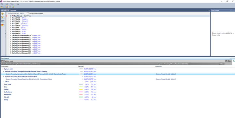Expand the Thread #7 node
The image size is (235, 118).
[11, 24]
